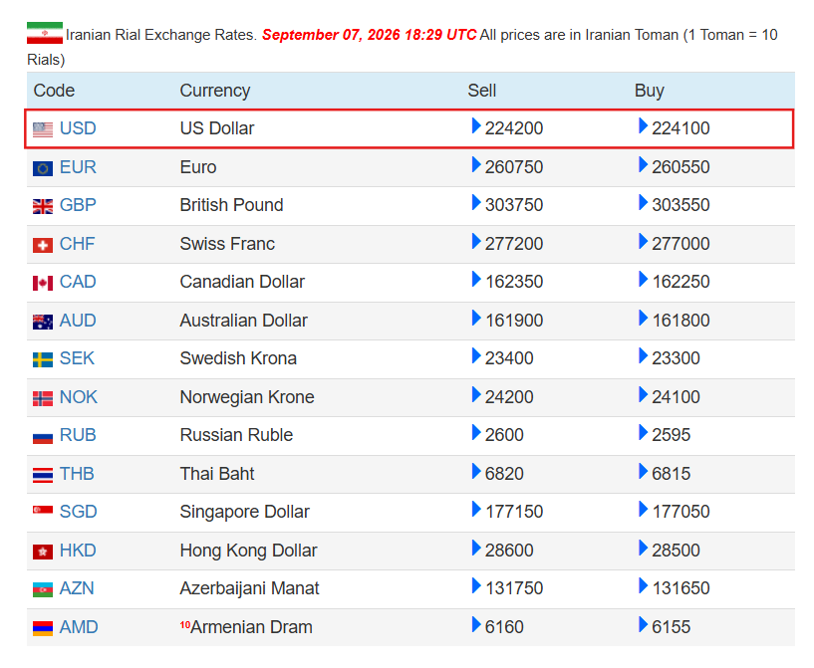Open the AZN currency link
The height and width of the screenshot is (668, 814).
pyautogui.click(x=77, y=588)
